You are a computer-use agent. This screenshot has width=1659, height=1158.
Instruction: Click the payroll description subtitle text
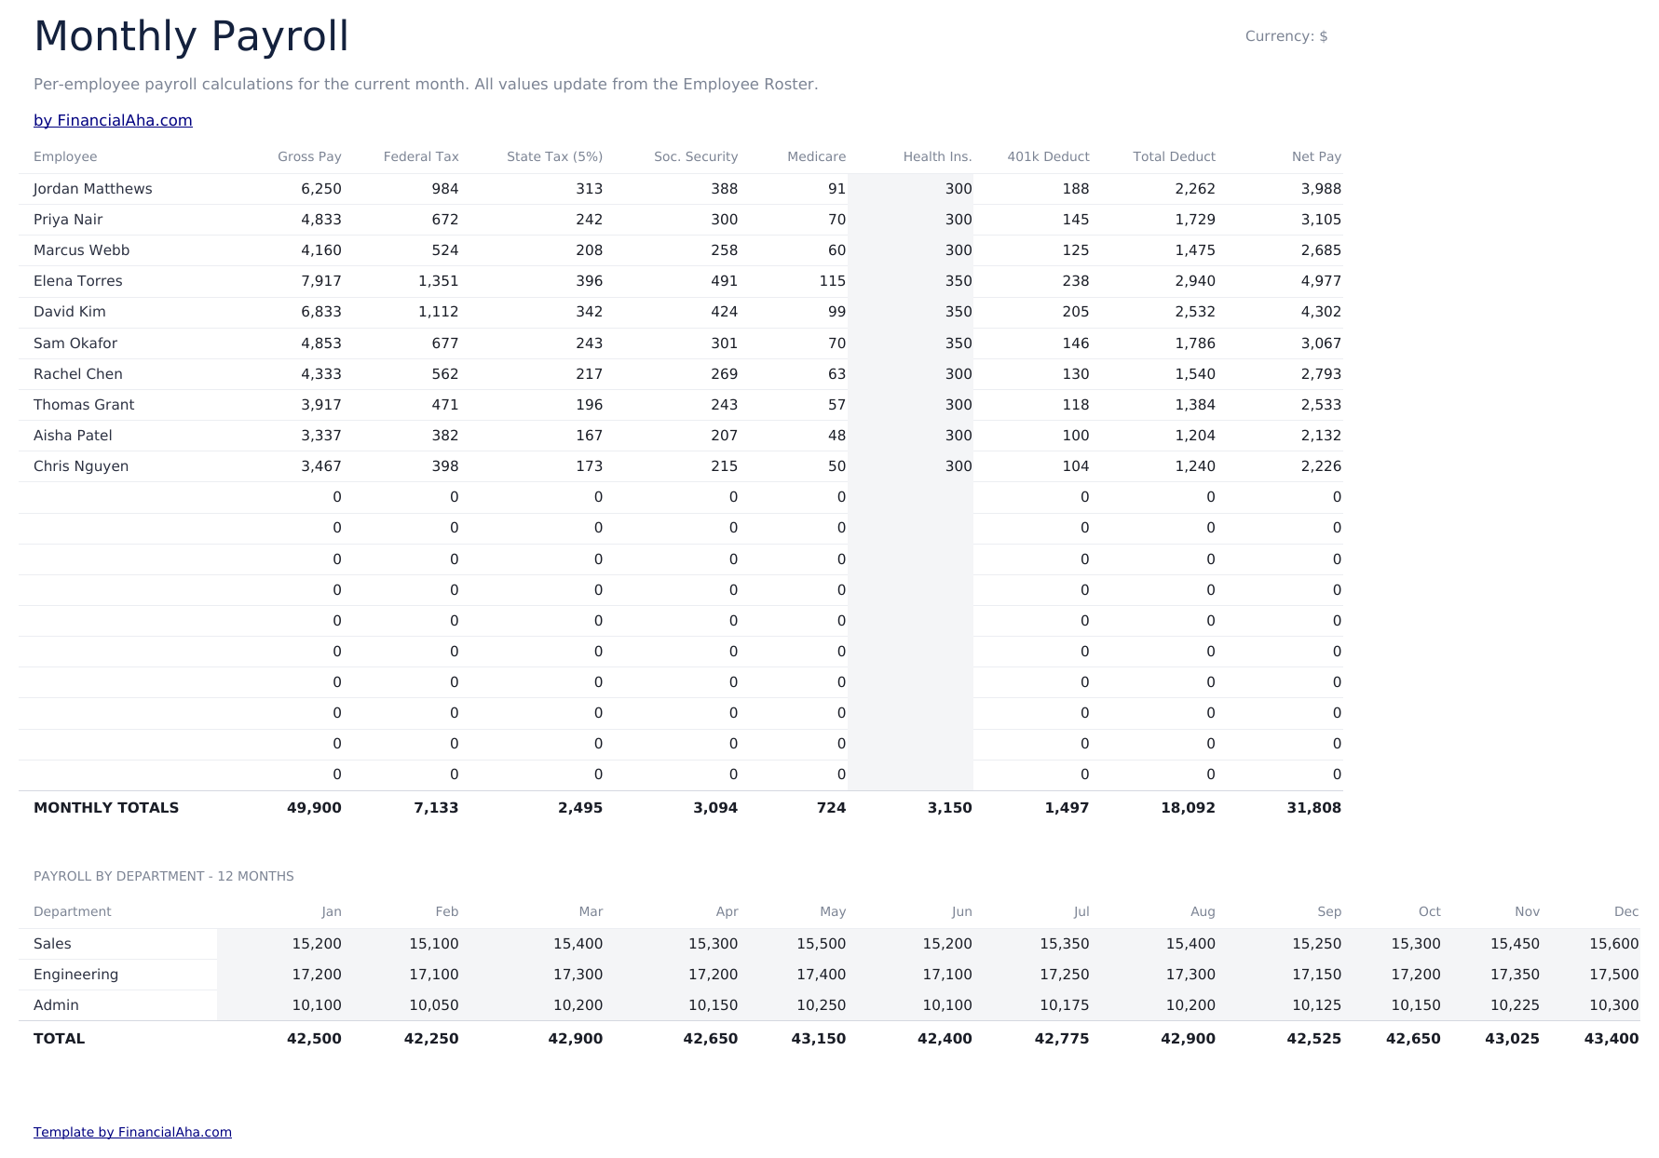(426, 85)
